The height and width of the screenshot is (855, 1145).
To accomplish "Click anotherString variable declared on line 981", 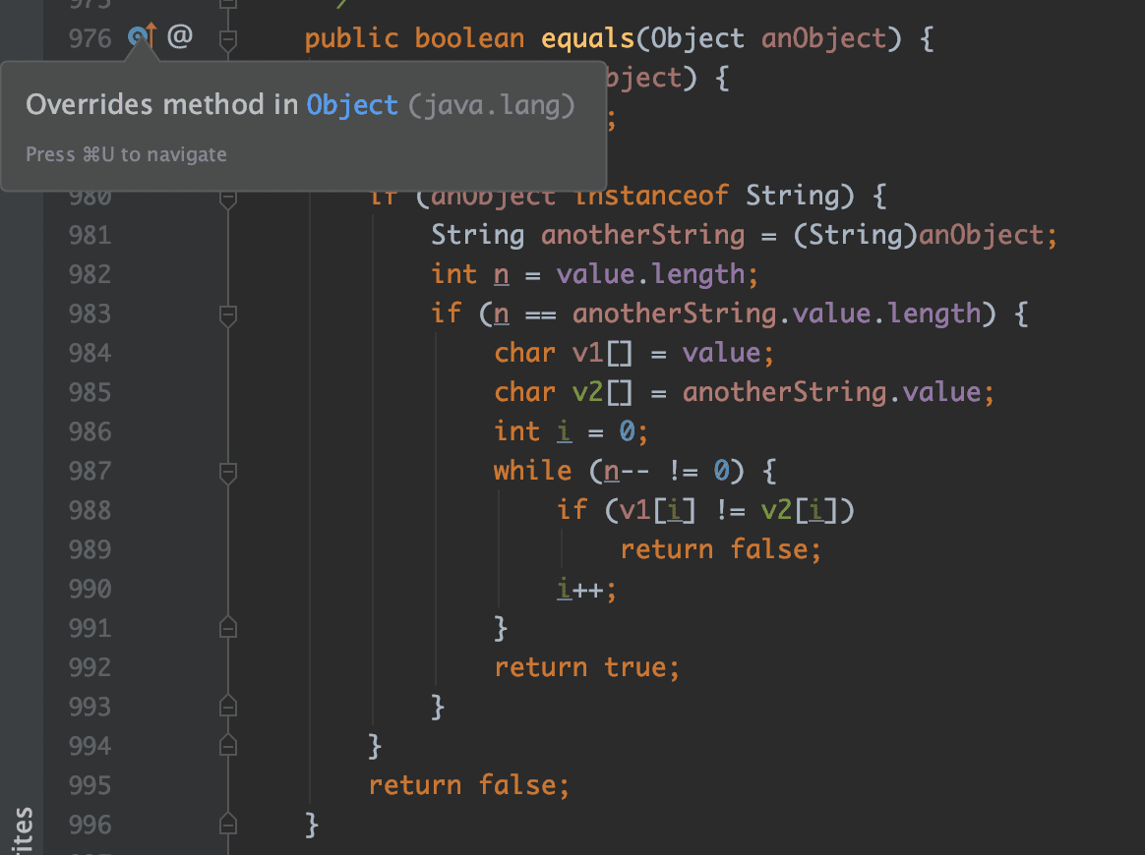I will coord(642,235).
